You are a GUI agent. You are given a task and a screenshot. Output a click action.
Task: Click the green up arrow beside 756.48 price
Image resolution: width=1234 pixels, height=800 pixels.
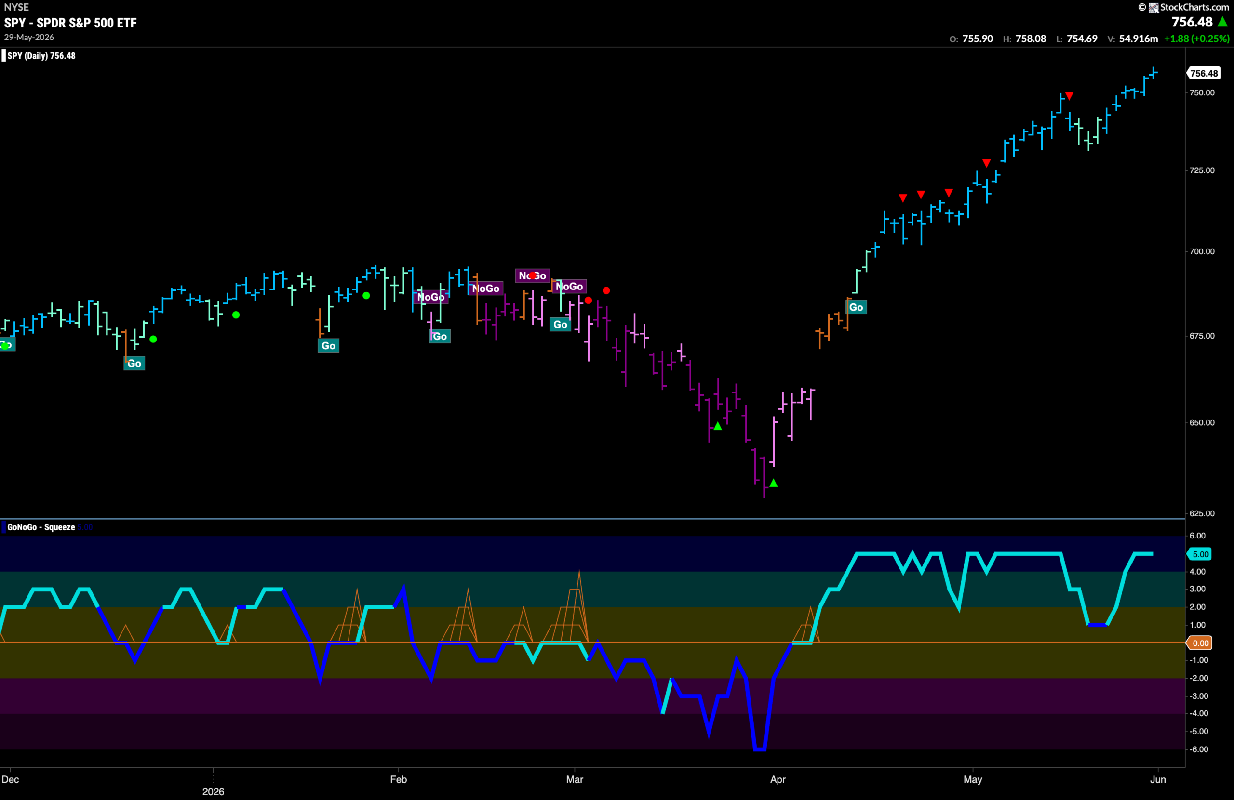1222,22
